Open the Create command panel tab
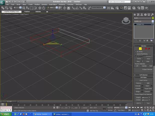 tap(135, 14)
